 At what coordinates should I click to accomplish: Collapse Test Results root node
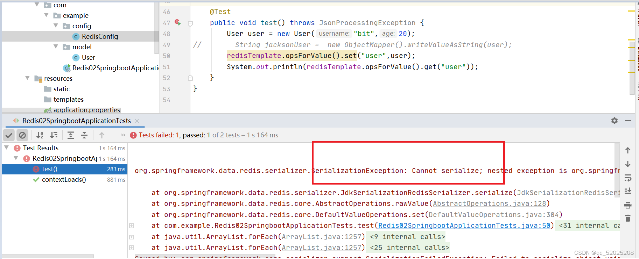7,148
